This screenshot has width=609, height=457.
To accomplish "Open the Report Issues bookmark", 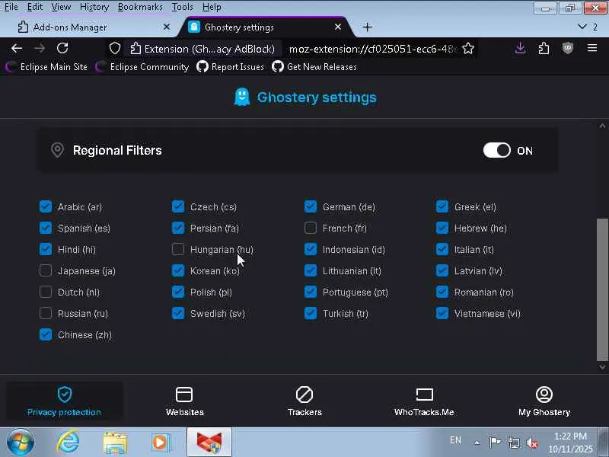I will [230, 67].
